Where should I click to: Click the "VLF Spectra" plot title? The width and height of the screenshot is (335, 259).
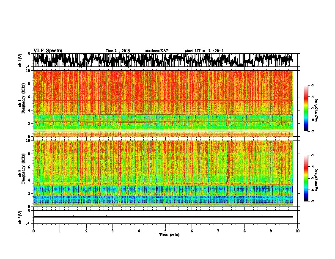tap(48, 51)
